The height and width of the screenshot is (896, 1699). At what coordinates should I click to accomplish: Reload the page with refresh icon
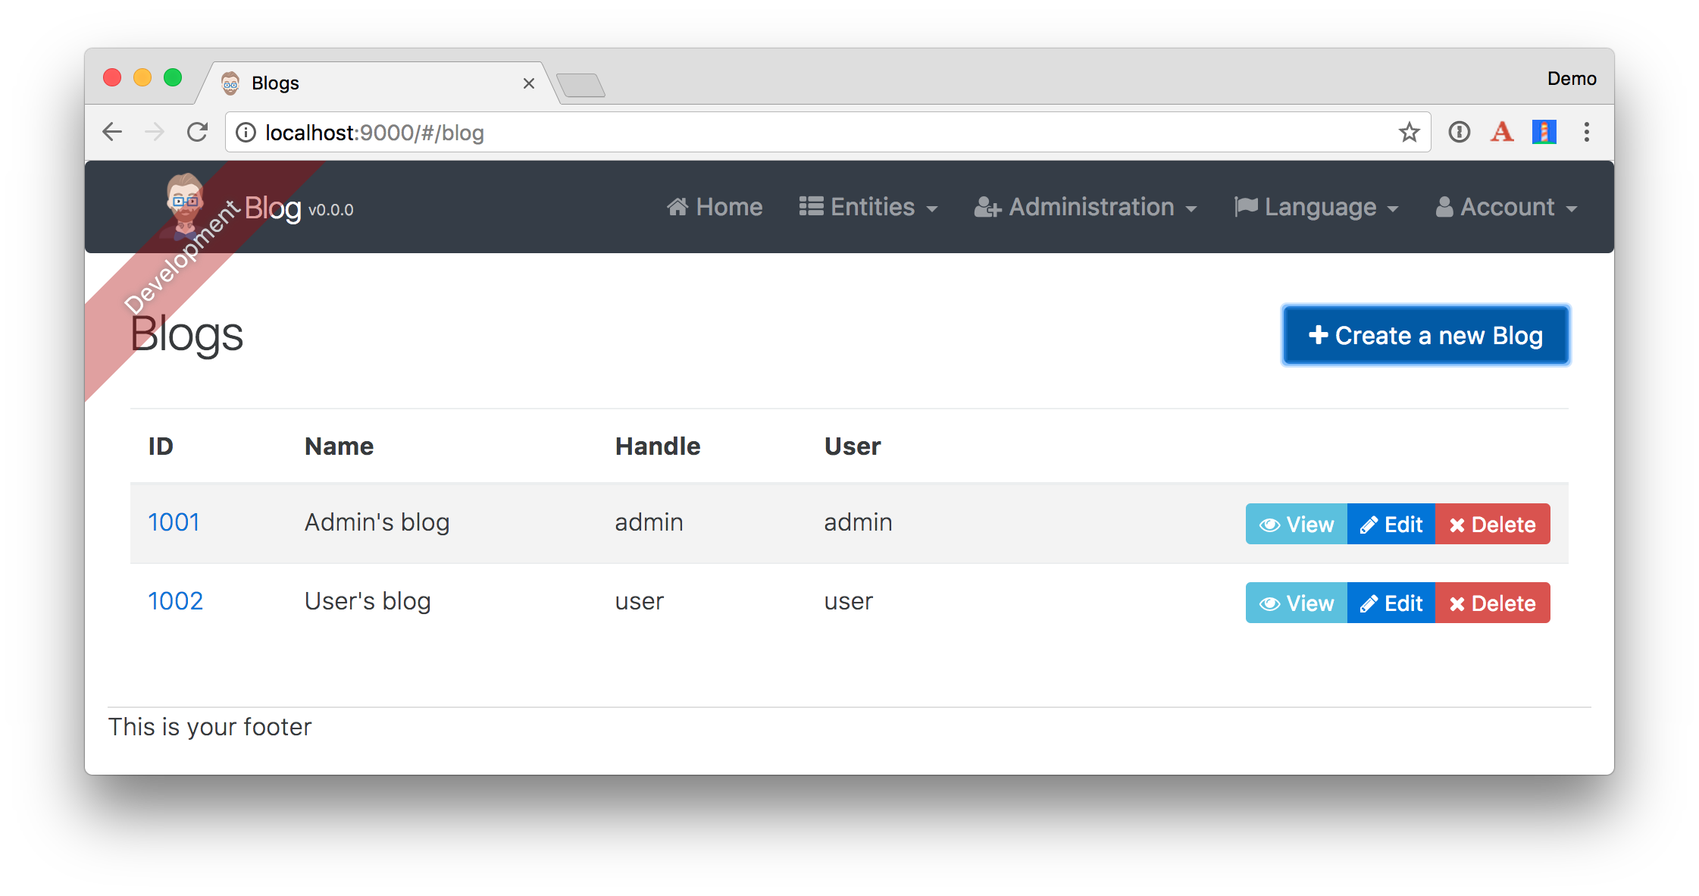[x=198, y=132]
